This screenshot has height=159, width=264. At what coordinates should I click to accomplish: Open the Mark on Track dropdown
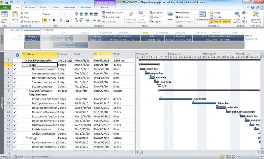[122, 13]
